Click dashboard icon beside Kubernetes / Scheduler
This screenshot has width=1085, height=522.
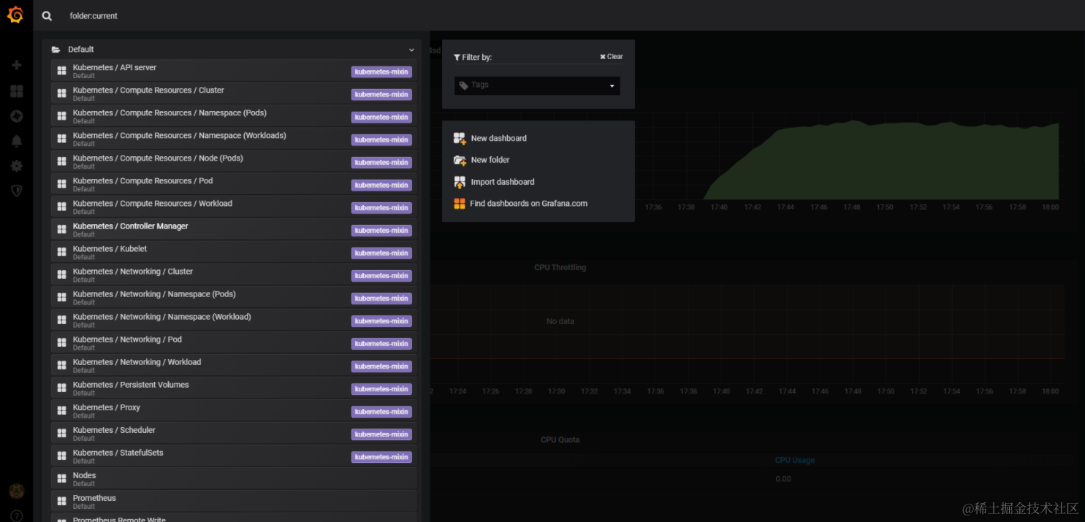[x=62, y=433]
